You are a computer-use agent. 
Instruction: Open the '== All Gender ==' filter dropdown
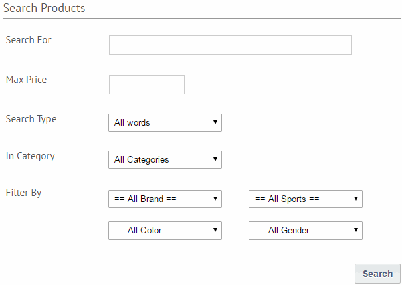tap(306, 231)
